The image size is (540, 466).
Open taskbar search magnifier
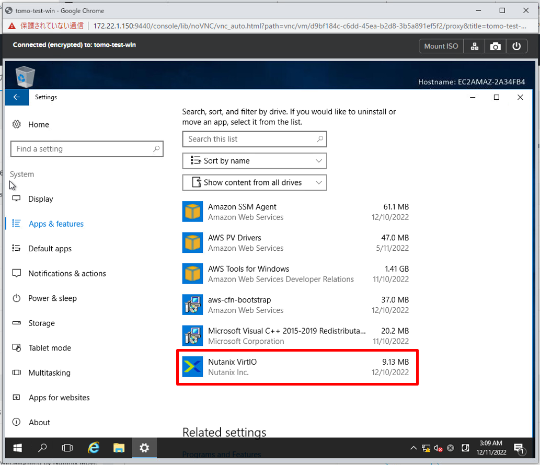pos(42,448)
